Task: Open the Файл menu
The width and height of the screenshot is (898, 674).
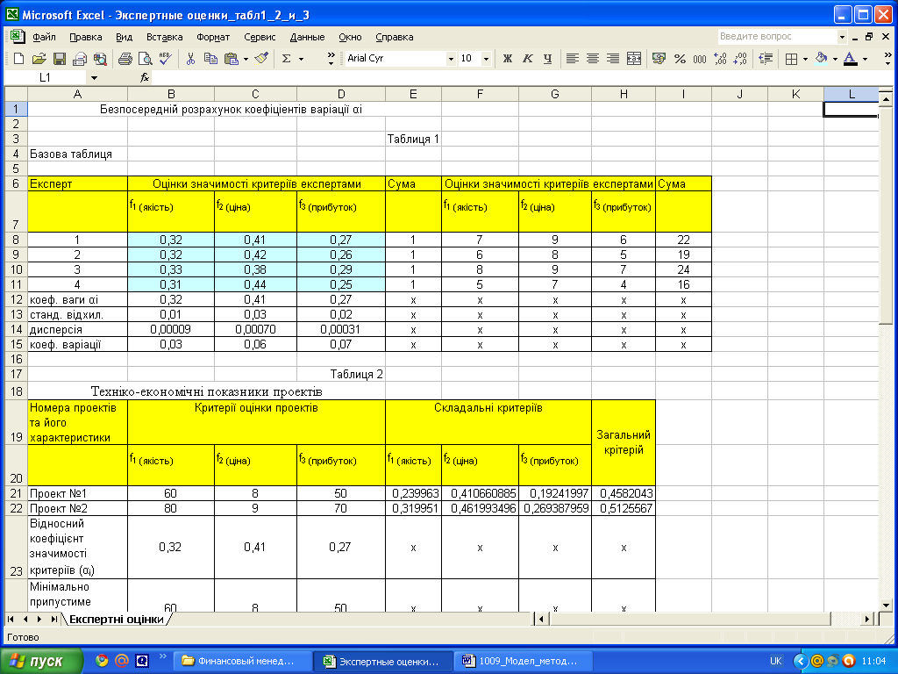Action: [x=44, y=37]
